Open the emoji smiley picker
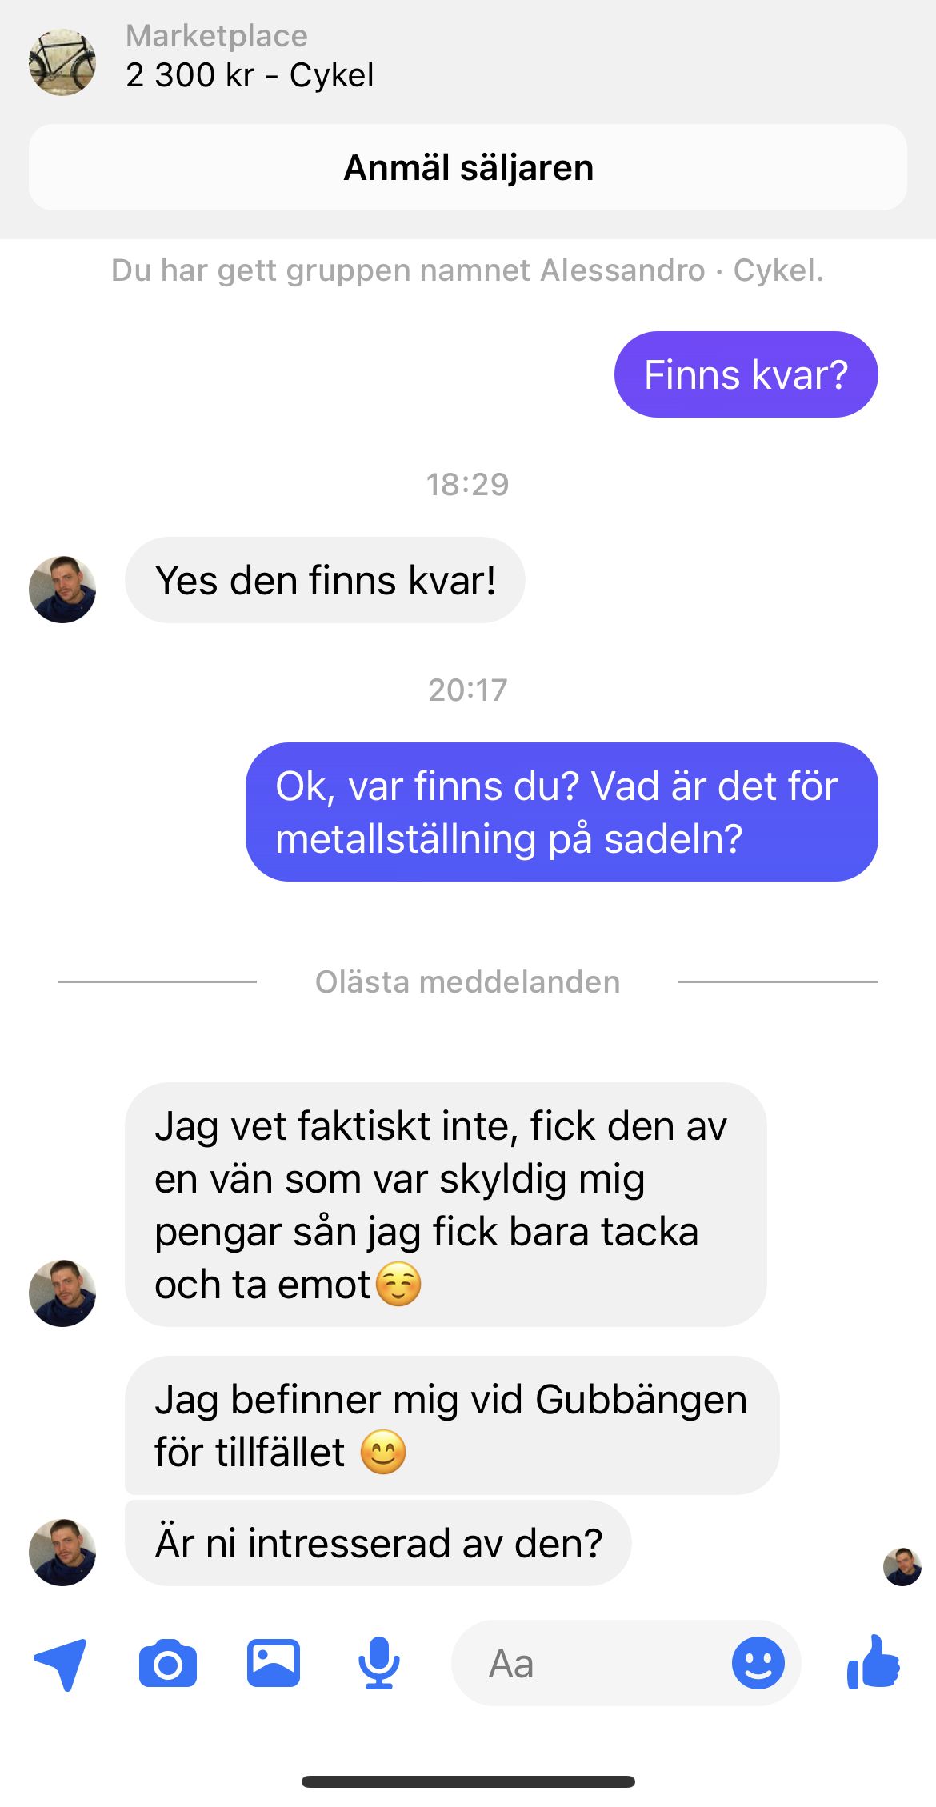 [758, 1663]
